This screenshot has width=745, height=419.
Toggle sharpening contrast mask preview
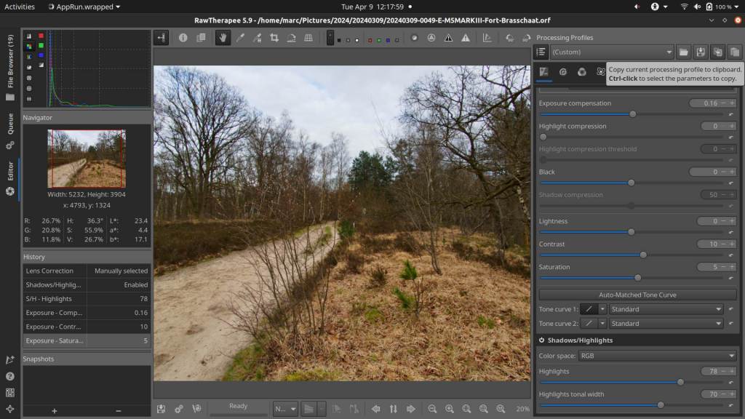[x=431, y=38]
